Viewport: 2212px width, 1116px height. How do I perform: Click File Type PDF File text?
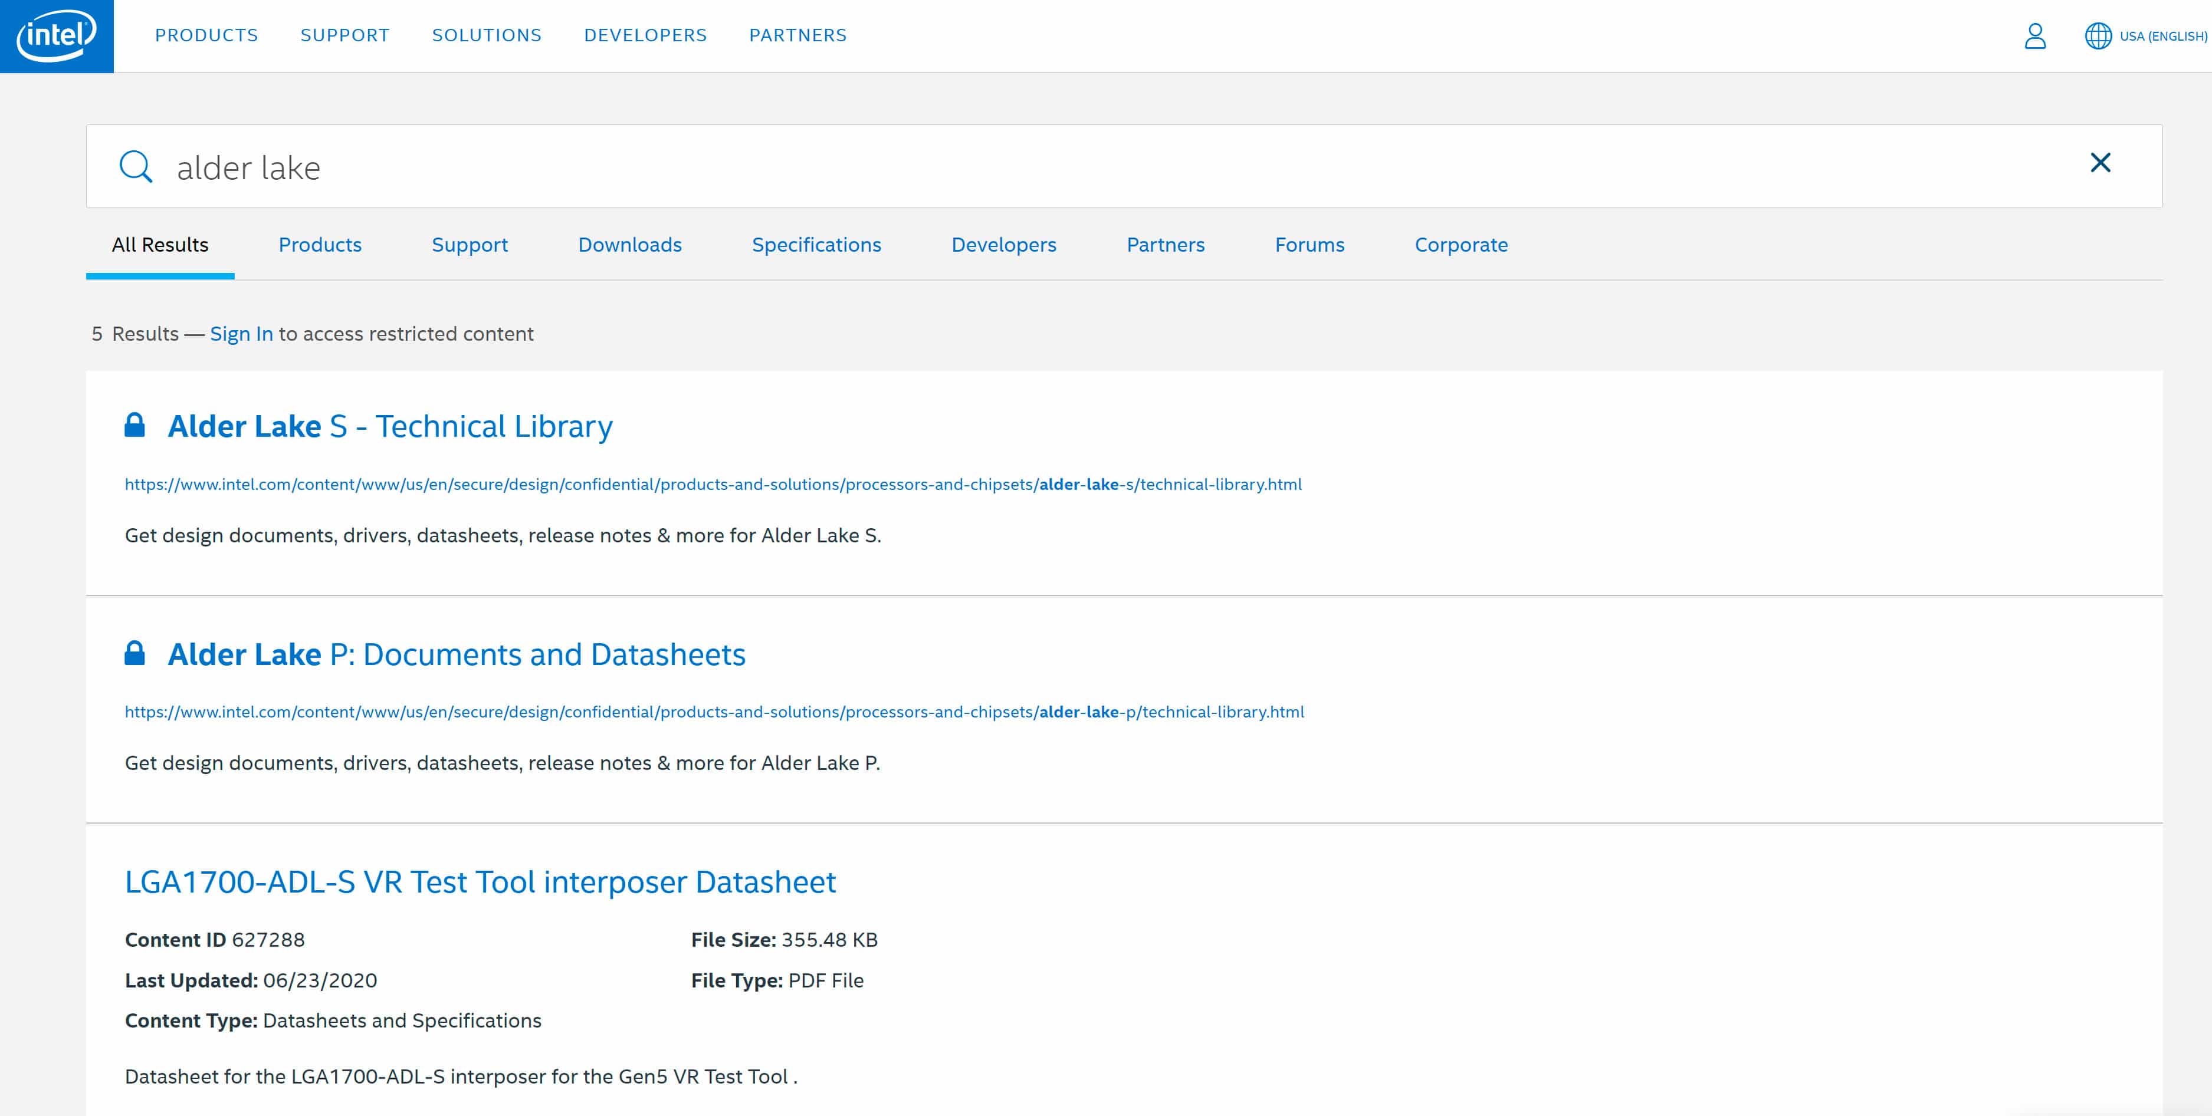[x=777, y=980]
